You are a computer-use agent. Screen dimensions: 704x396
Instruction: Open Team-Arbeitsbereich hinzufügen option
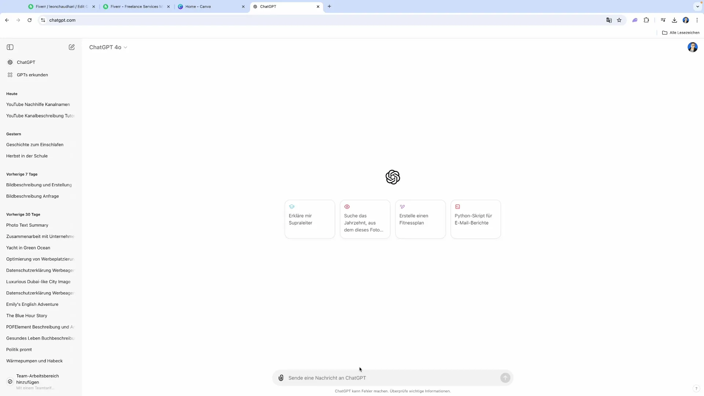click(37, 379)
